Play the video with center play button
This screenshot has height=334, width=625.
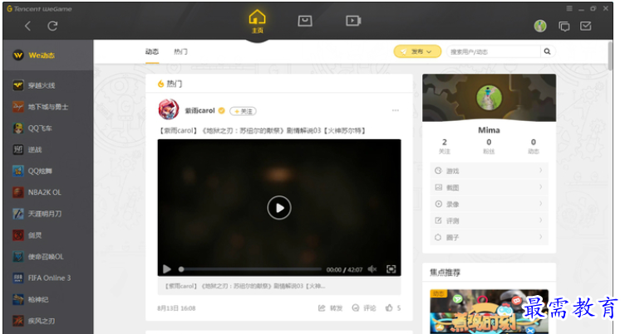(279, 207)
